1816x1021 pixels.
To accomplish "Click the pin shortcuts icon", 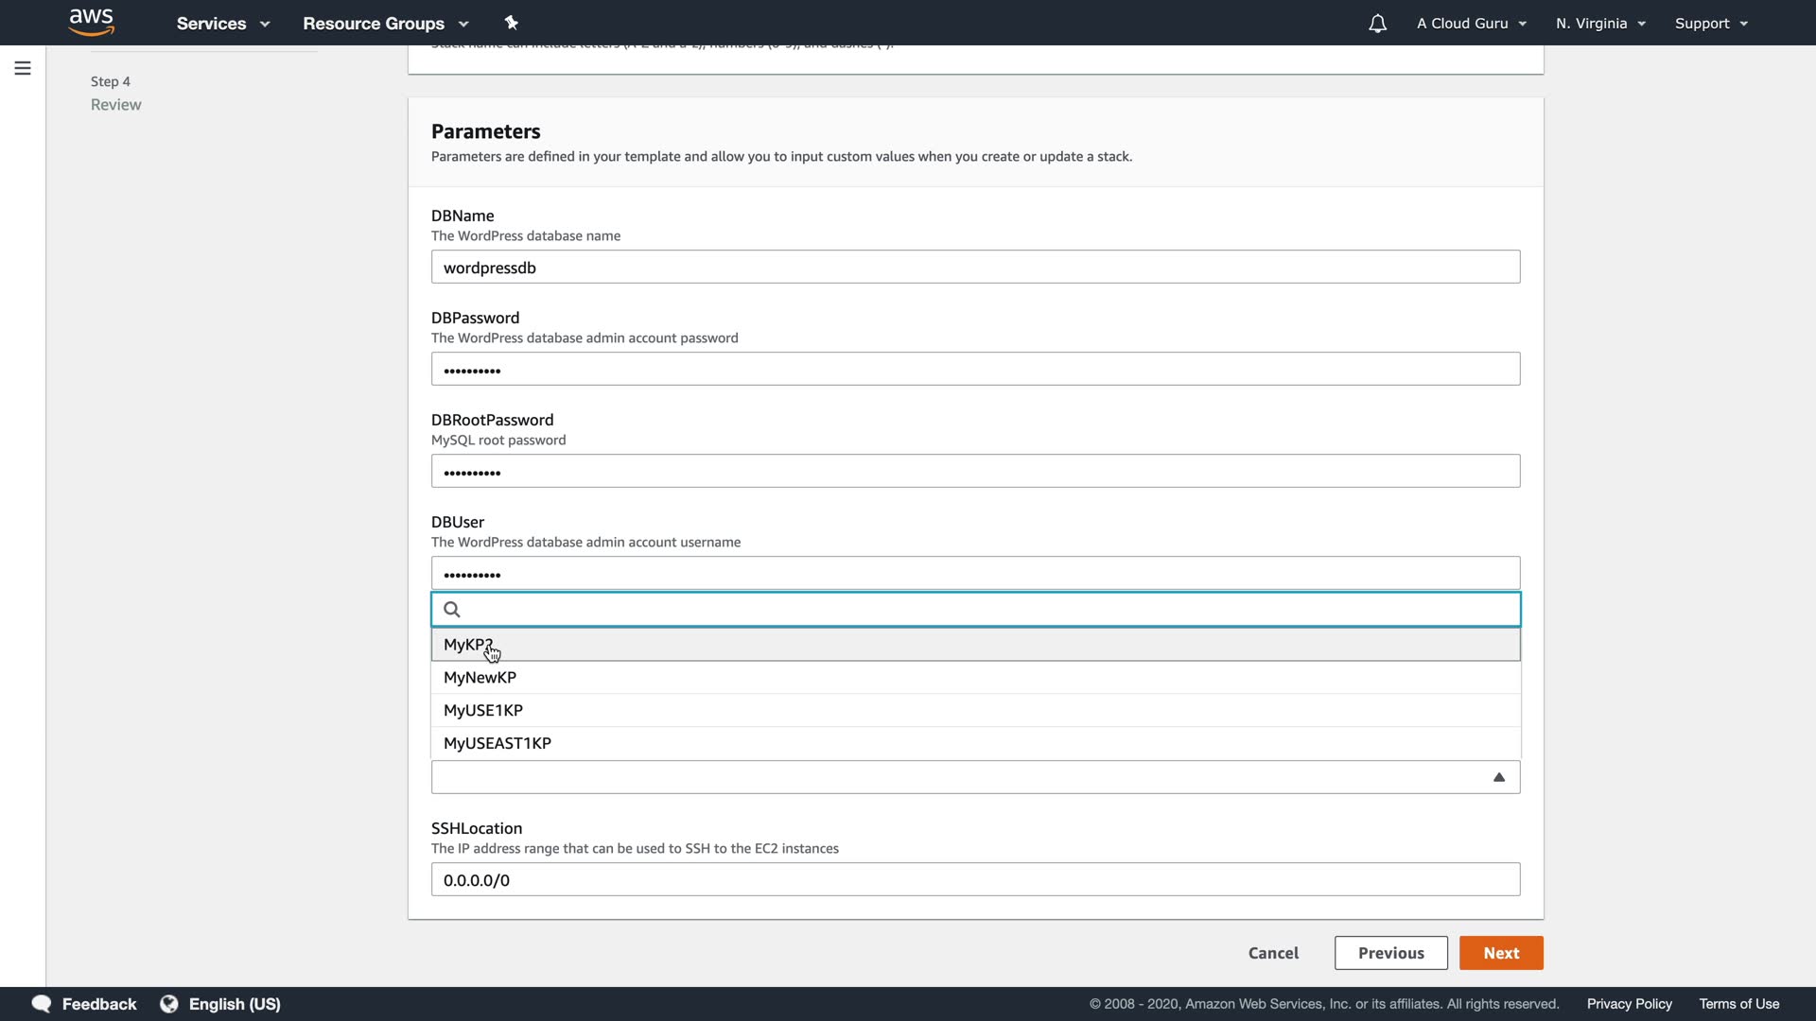I will [512, 23].
